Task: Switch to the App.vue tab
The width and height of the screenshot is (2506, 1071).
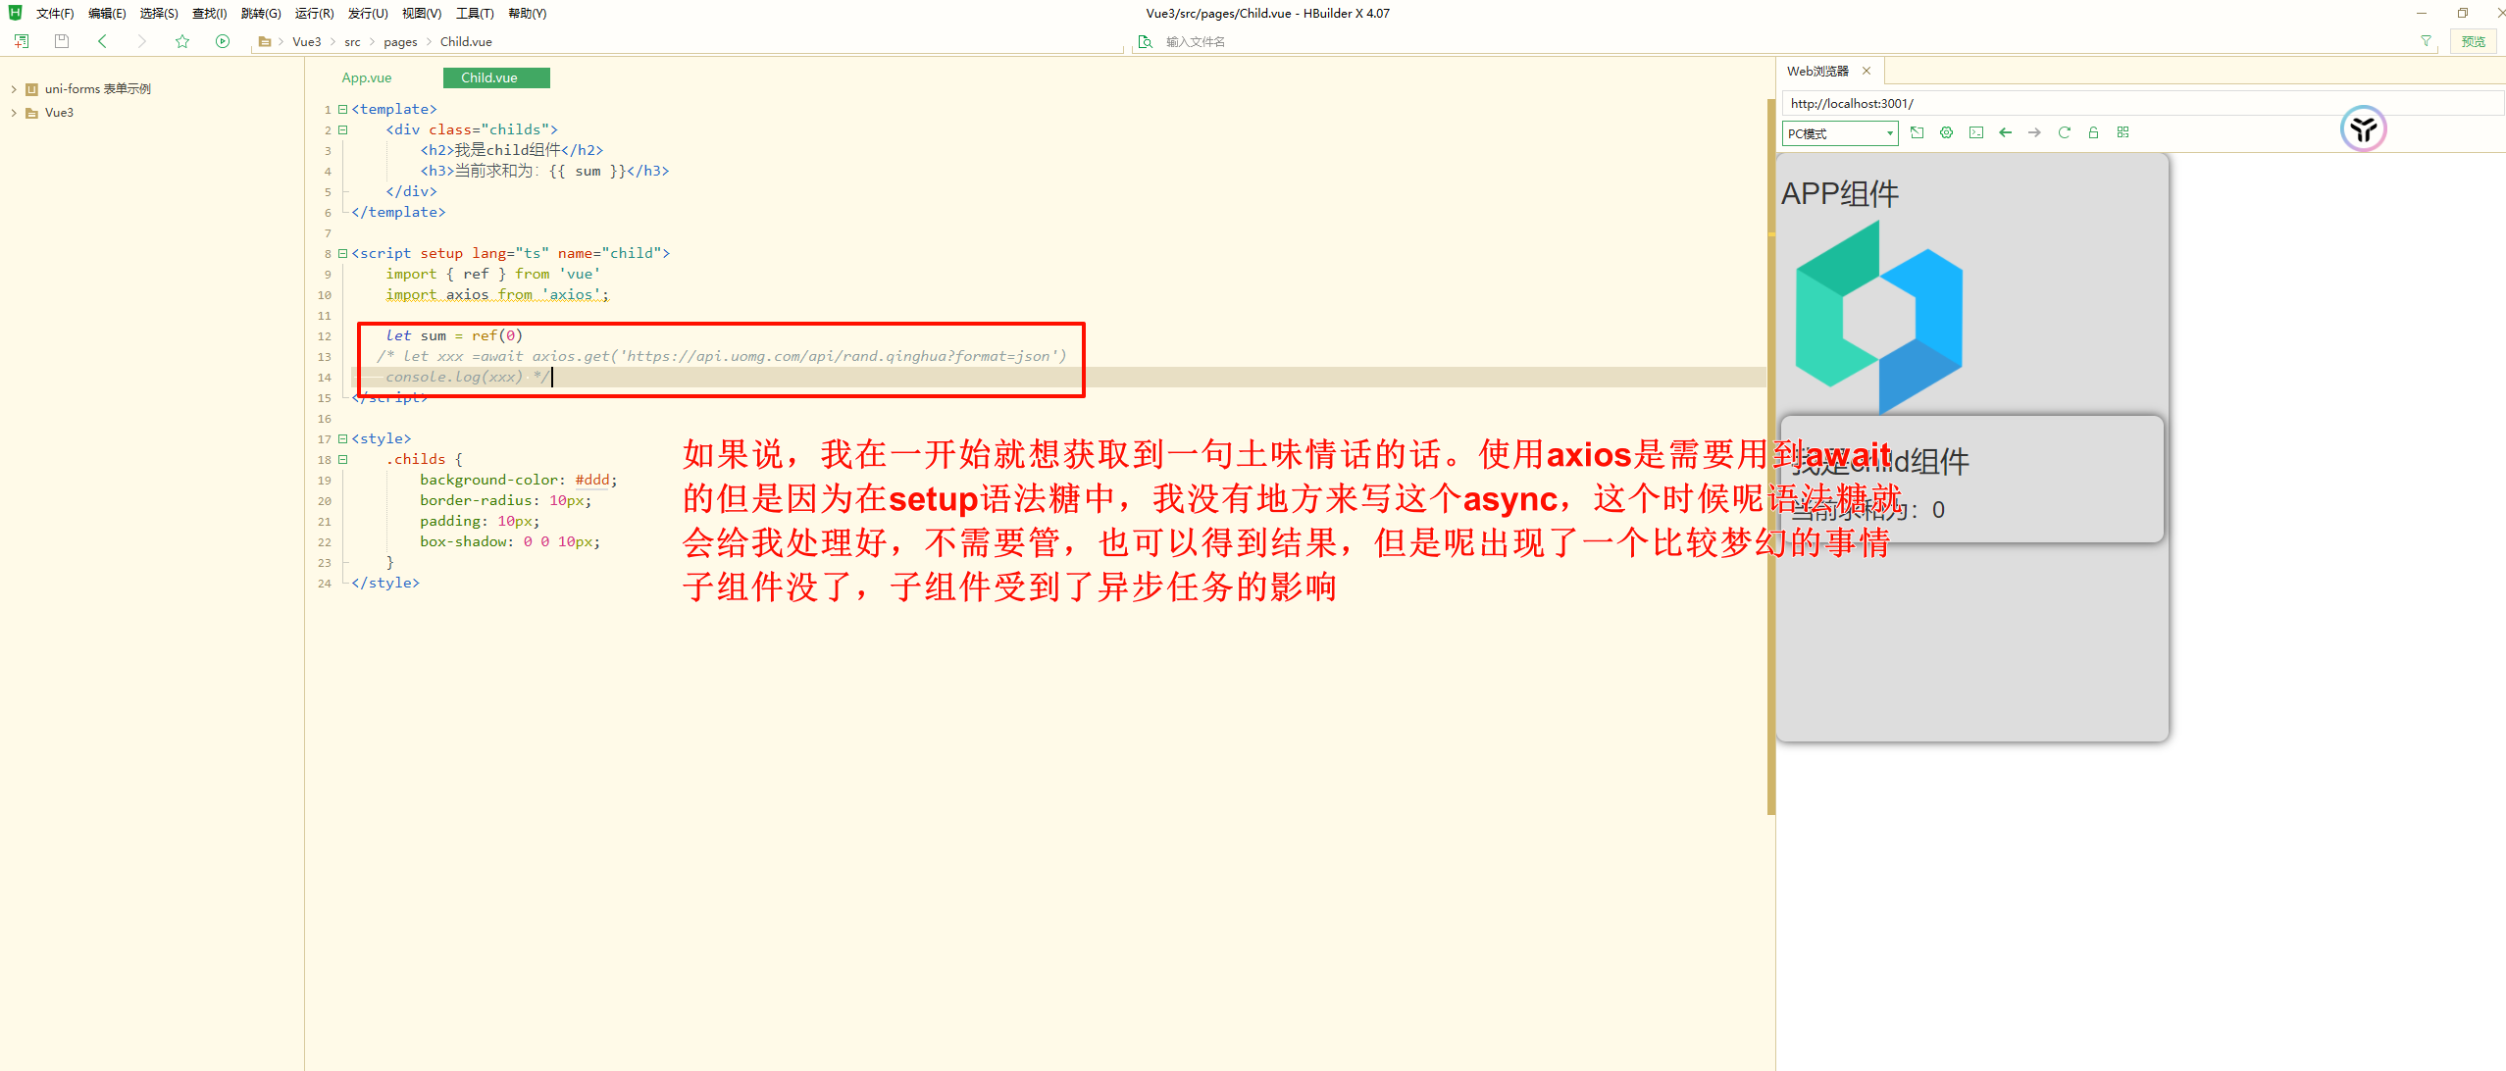Action: coord(367,77)
